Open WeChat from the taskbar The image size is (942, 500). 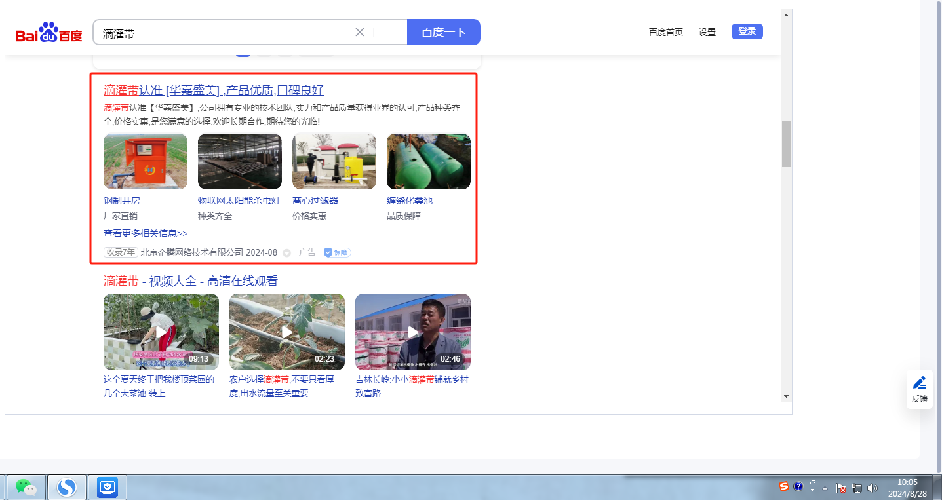point(26,487)
